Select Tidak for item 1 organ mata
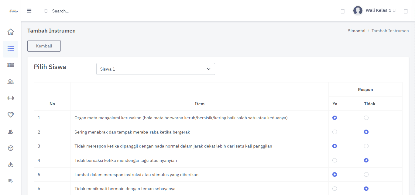Screen dimensions: 415x195 tap(366, 118)
